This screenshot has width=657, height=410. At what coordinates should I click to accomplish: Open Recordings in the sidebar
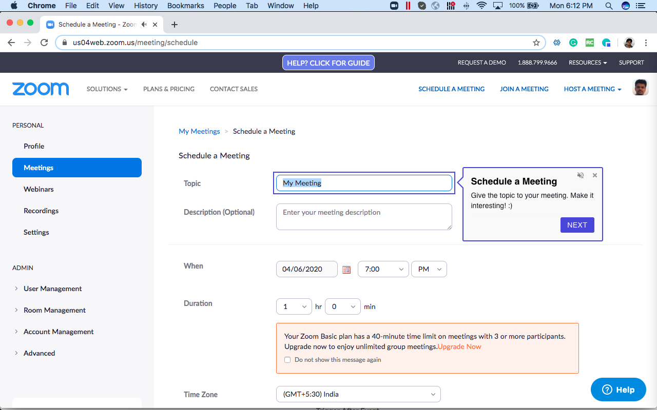tap(41, 211)
